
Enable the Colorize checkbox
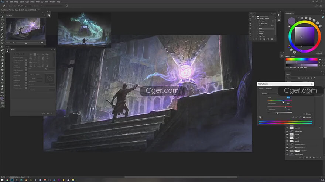(x=304, y=114)
